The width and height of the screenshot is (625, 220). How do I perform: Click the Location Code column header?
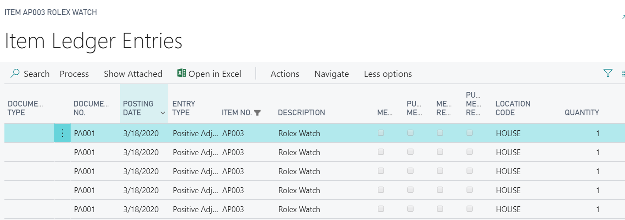(x=513, y=108)
